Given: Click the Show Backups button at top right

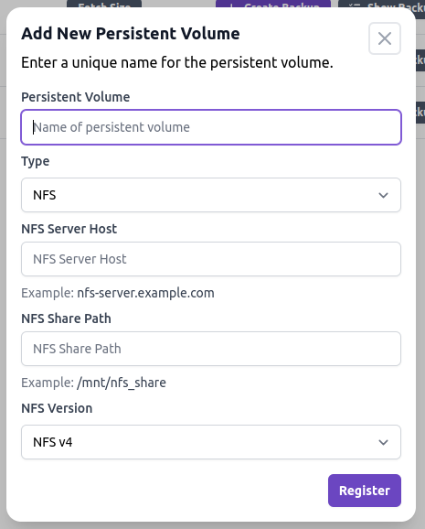Looking at the screenshot, I should (381, 5).
